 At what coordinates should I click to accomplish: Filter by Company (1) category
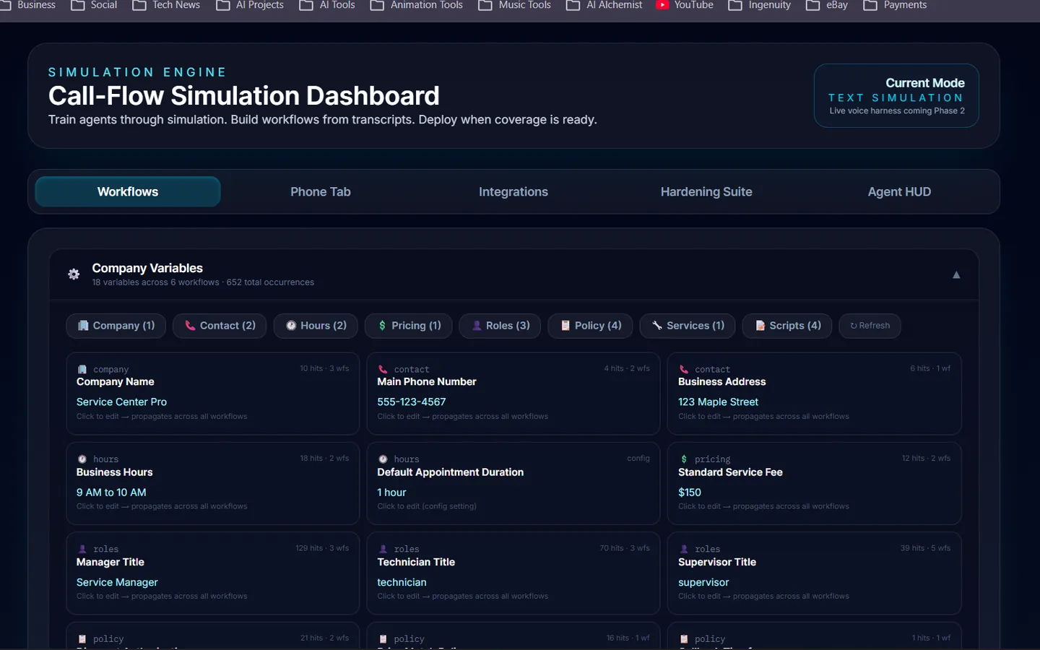coord(116,326)
